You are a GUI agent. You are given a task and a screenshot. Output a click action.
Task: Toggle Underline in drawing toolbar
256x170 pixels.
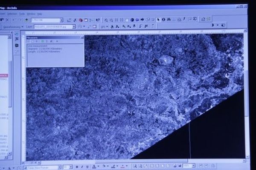tap(87, 167)
